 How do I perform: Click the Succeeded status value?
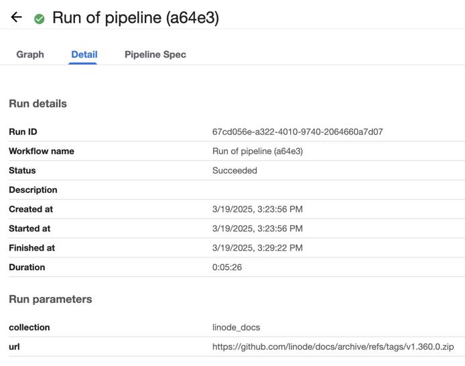(x=235, y=170)
